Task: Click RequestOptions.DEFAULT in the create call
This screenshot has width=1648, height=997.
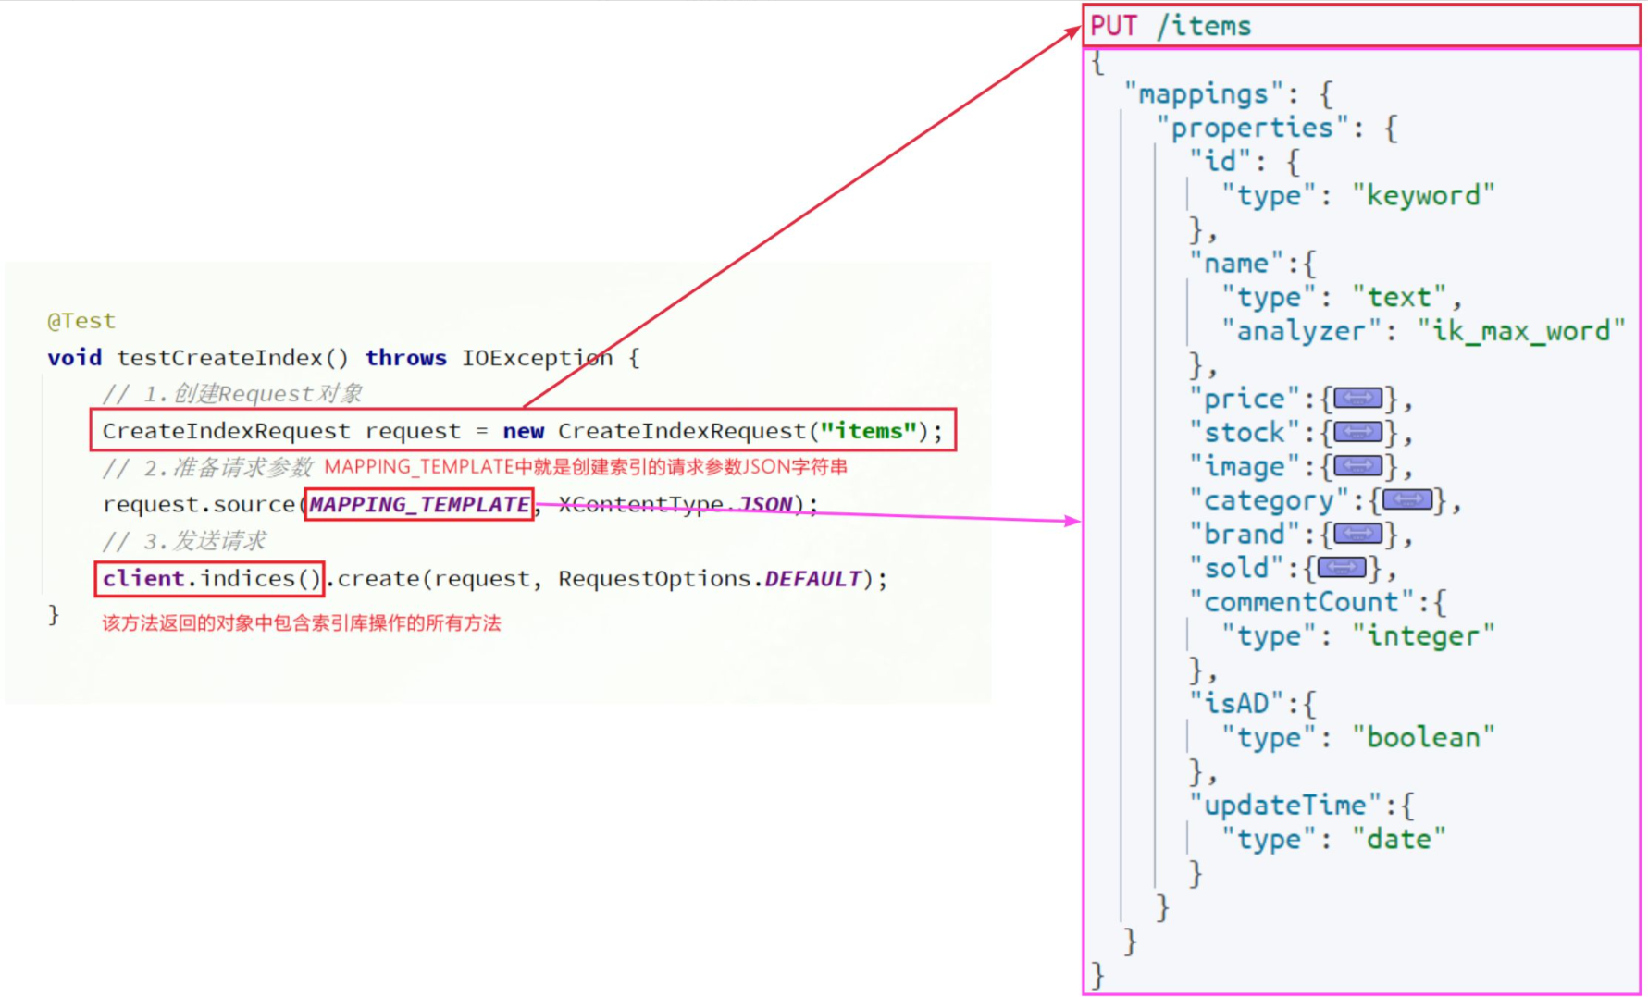Action: (710, 579)
